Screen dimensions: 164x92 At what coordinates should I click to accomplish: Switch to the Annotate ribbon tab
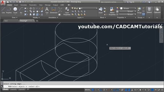[x=24, y=5]
